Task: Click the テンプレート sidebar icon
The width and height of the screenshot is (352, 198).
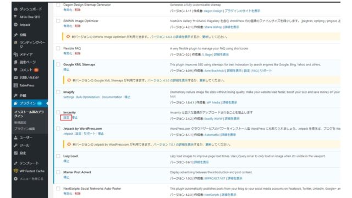Action: pos(15,163)
